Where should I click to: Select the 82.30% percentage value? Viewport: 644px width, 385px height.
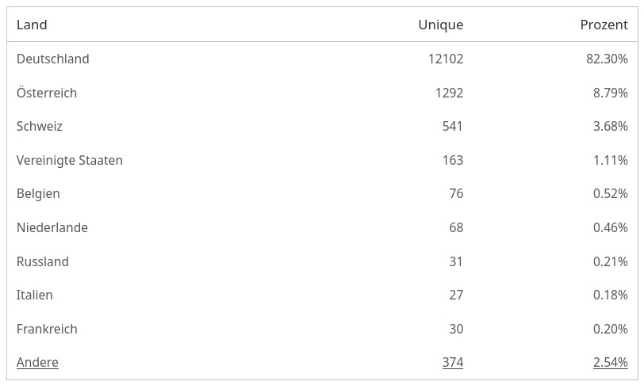click(x=607, y=59)
